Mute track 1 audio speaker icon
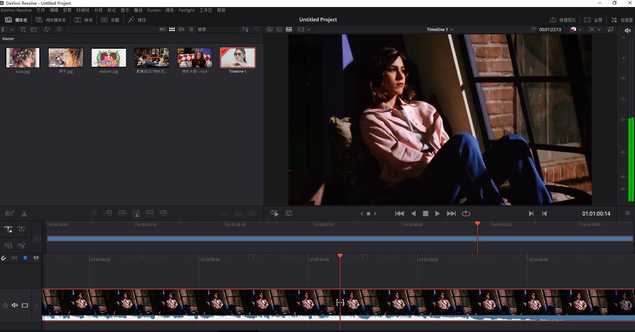The width and height of the screenshot is (635, 332). [15, 305]
